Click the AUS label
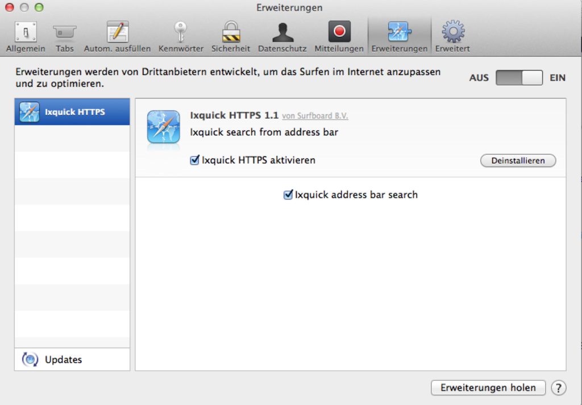Viewport: 582px width, 405px height. (479, 78)
